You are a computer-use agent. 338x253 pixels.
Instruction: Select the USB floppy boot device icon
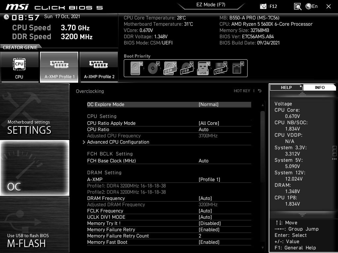pyautogui.click(x=220, y=68)
